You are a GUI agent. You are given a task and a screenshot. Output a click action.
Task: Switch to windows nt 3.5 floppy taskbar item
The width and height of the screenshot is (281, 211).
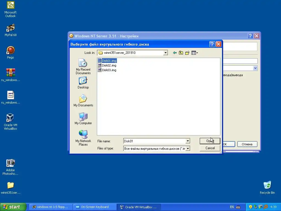point(50,207)
